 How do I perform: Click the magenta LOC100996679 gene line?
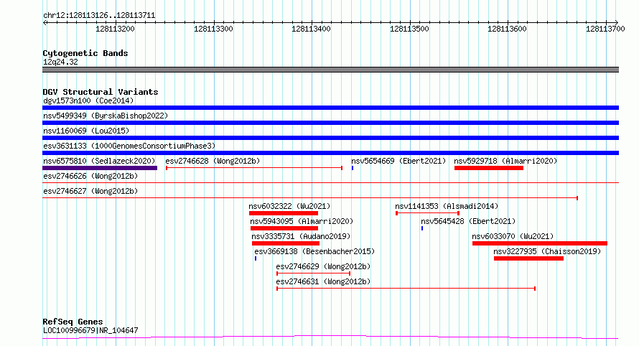(x=330, y=337)
